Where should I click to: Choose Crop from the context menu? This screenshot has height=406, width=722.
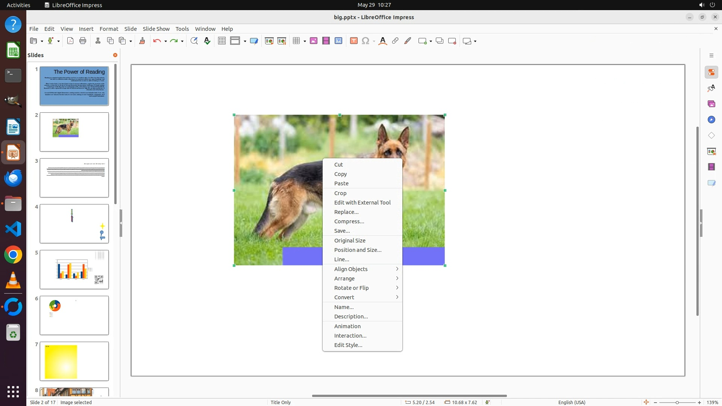(340, 193)
